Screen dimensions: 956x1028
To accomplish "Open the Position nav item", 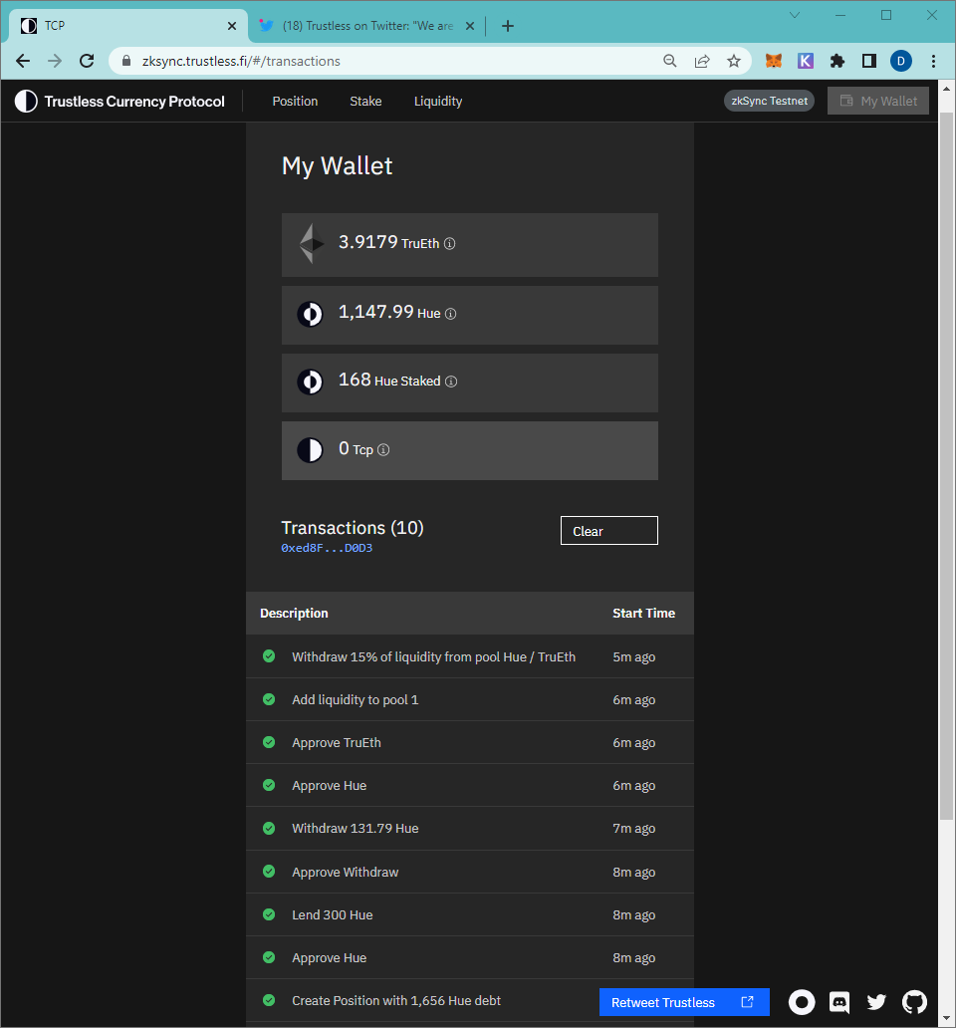I will tap(295, 101).
